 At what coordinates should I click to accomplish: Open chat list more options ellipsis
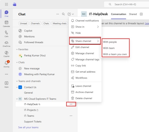[x=57, y=14]
